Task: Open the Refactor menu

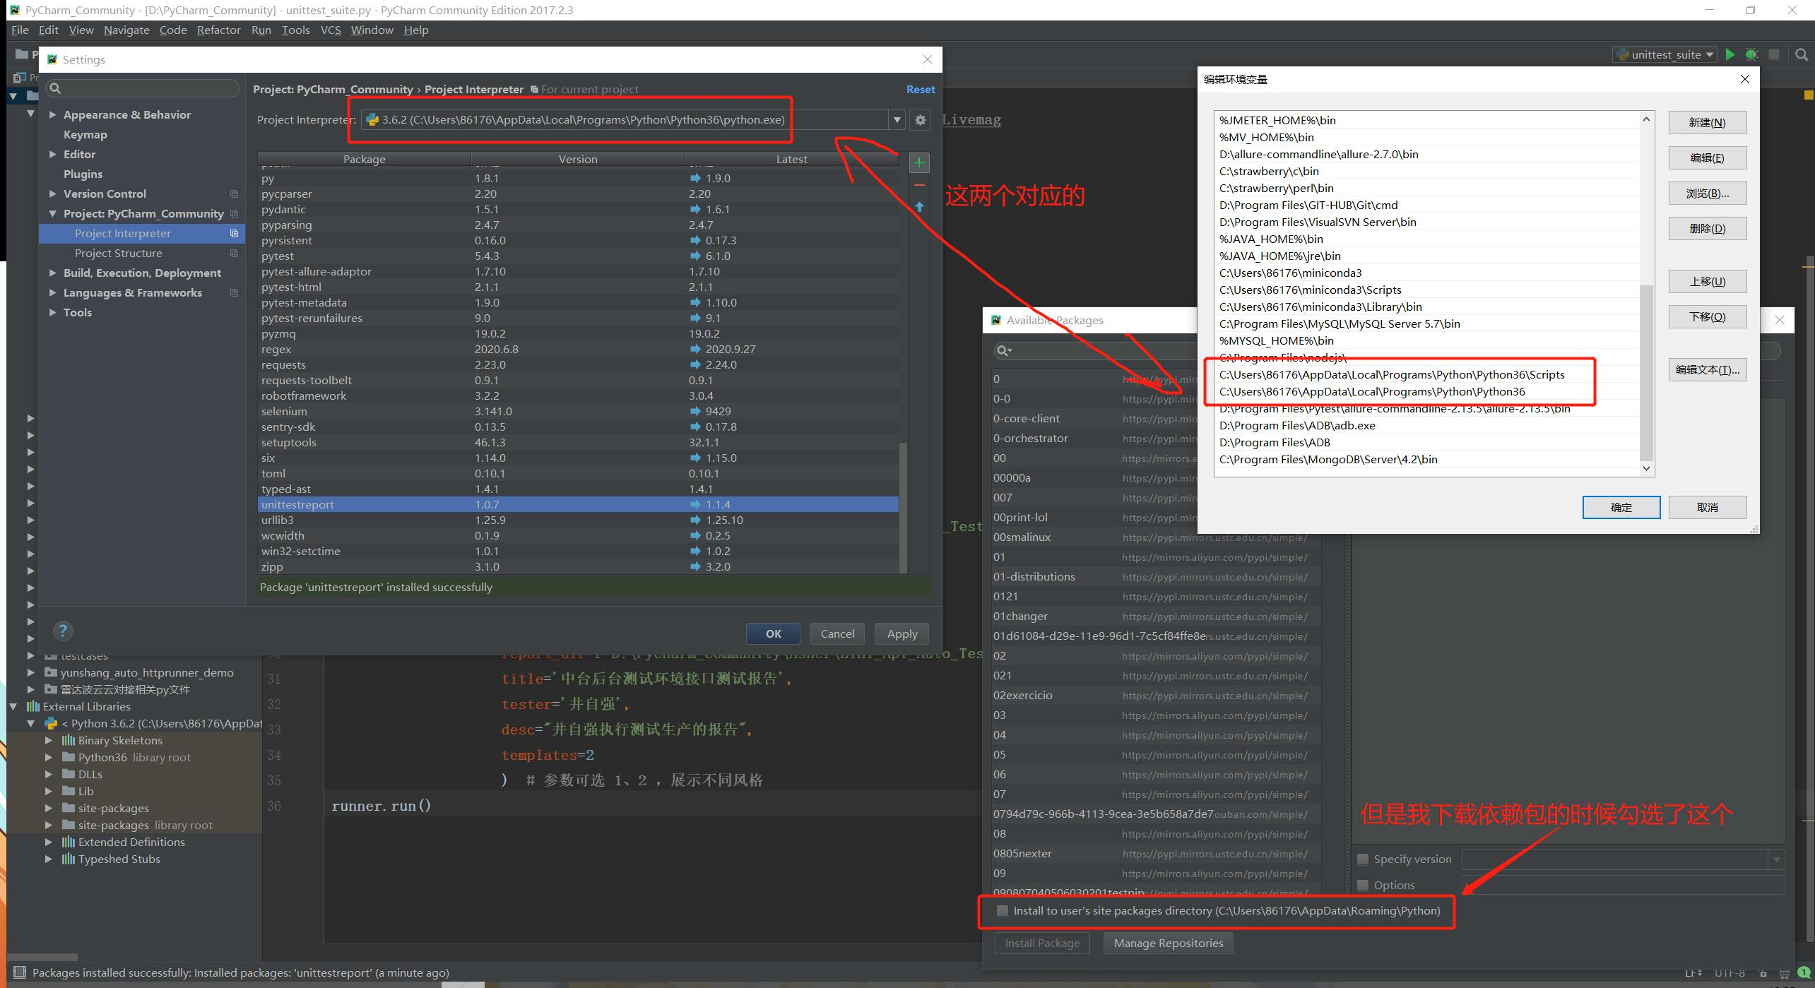Action: tap(218, 30)
